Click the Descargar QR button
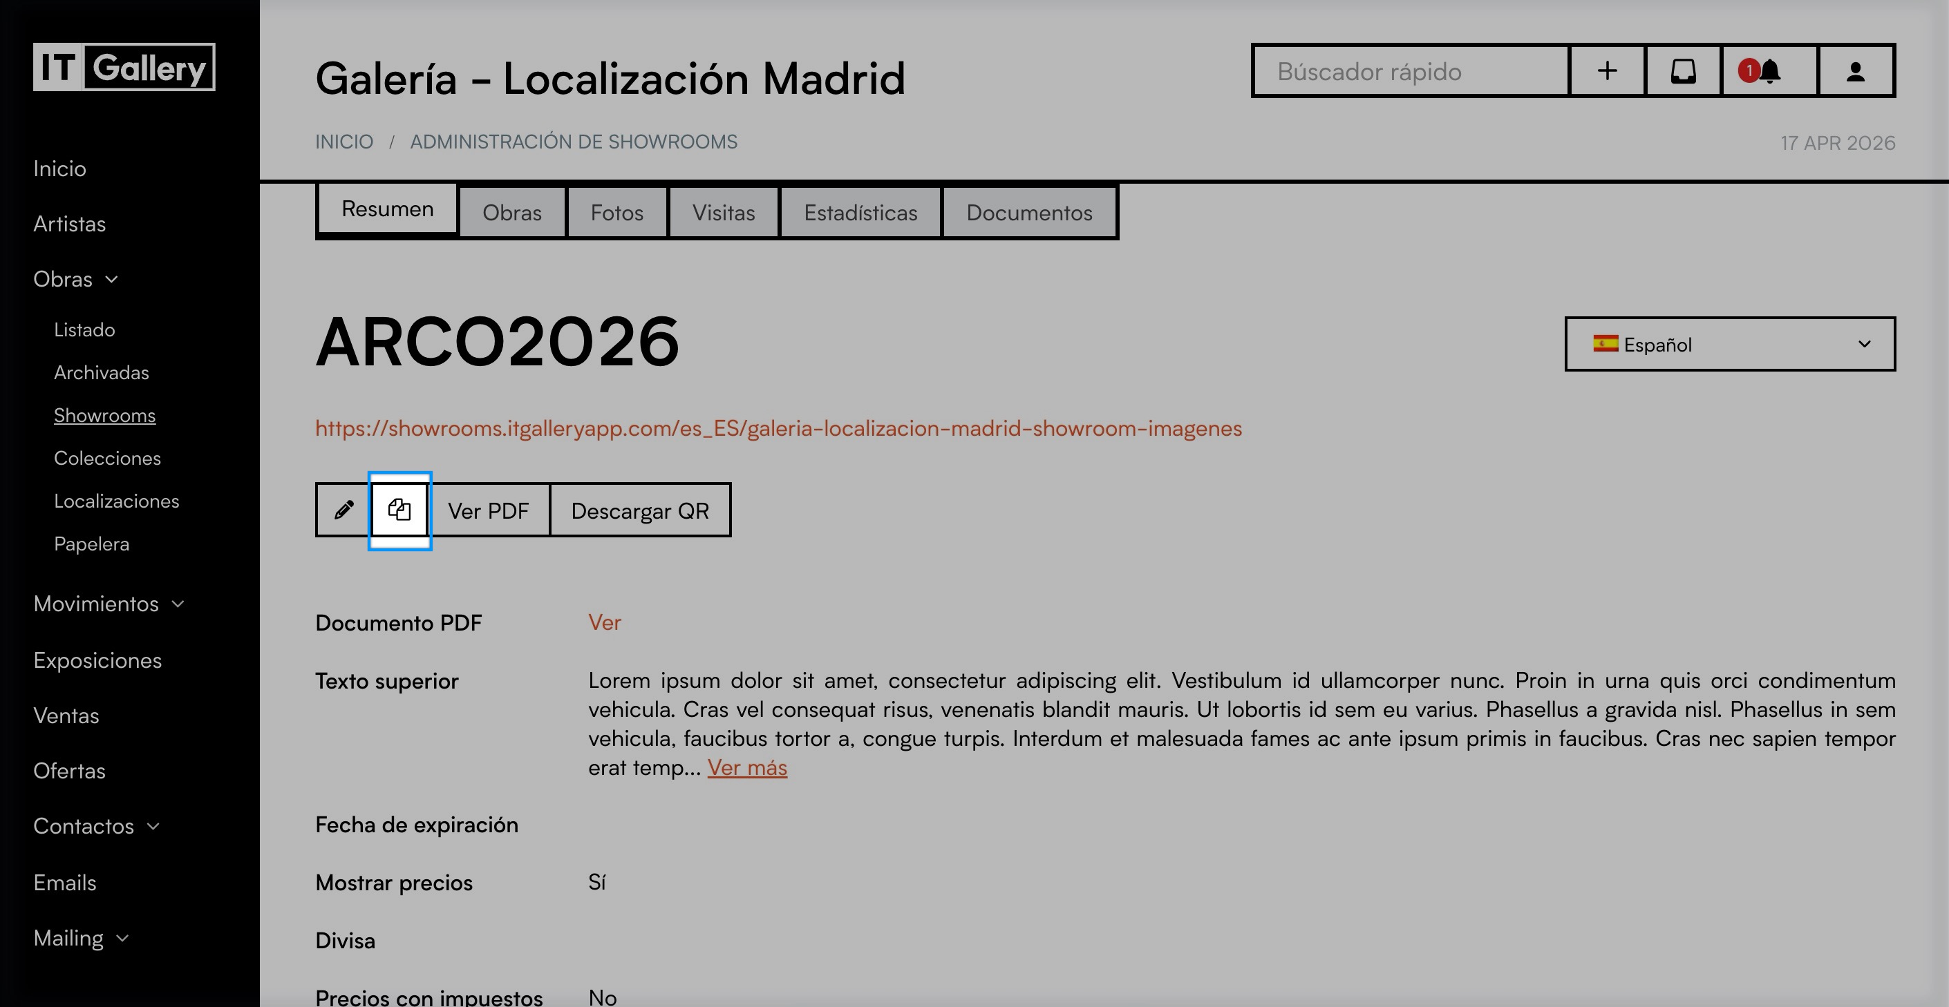This screenshot has height=1007, width=1949. (640, 511)
